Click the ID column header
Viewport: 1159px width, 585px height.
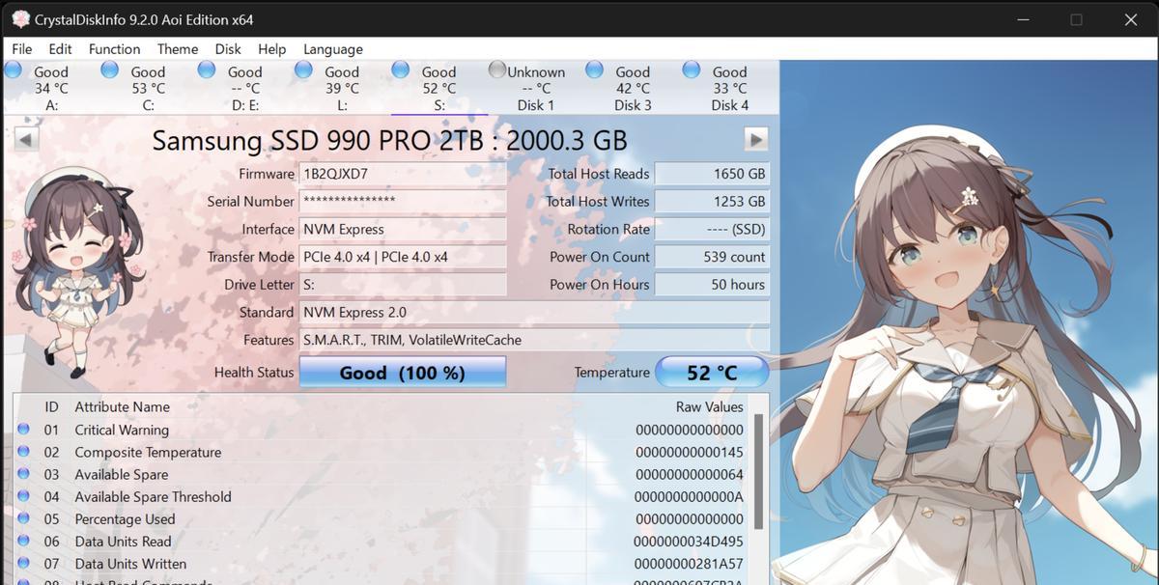pos(52,406)
